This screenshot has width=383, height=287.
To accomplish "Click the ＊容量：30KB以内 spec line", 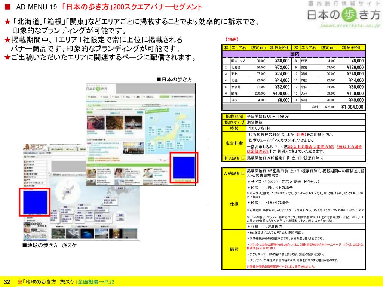I will coord(265,226).
